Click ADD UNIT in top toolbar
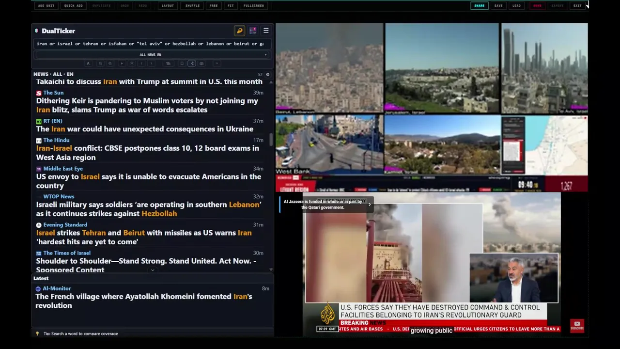 [46, 6]
